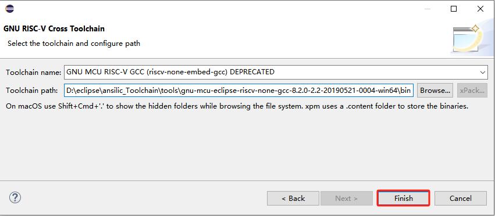Click the disabled Next > button
The image size is (495, 216).
tap(346, 199)
